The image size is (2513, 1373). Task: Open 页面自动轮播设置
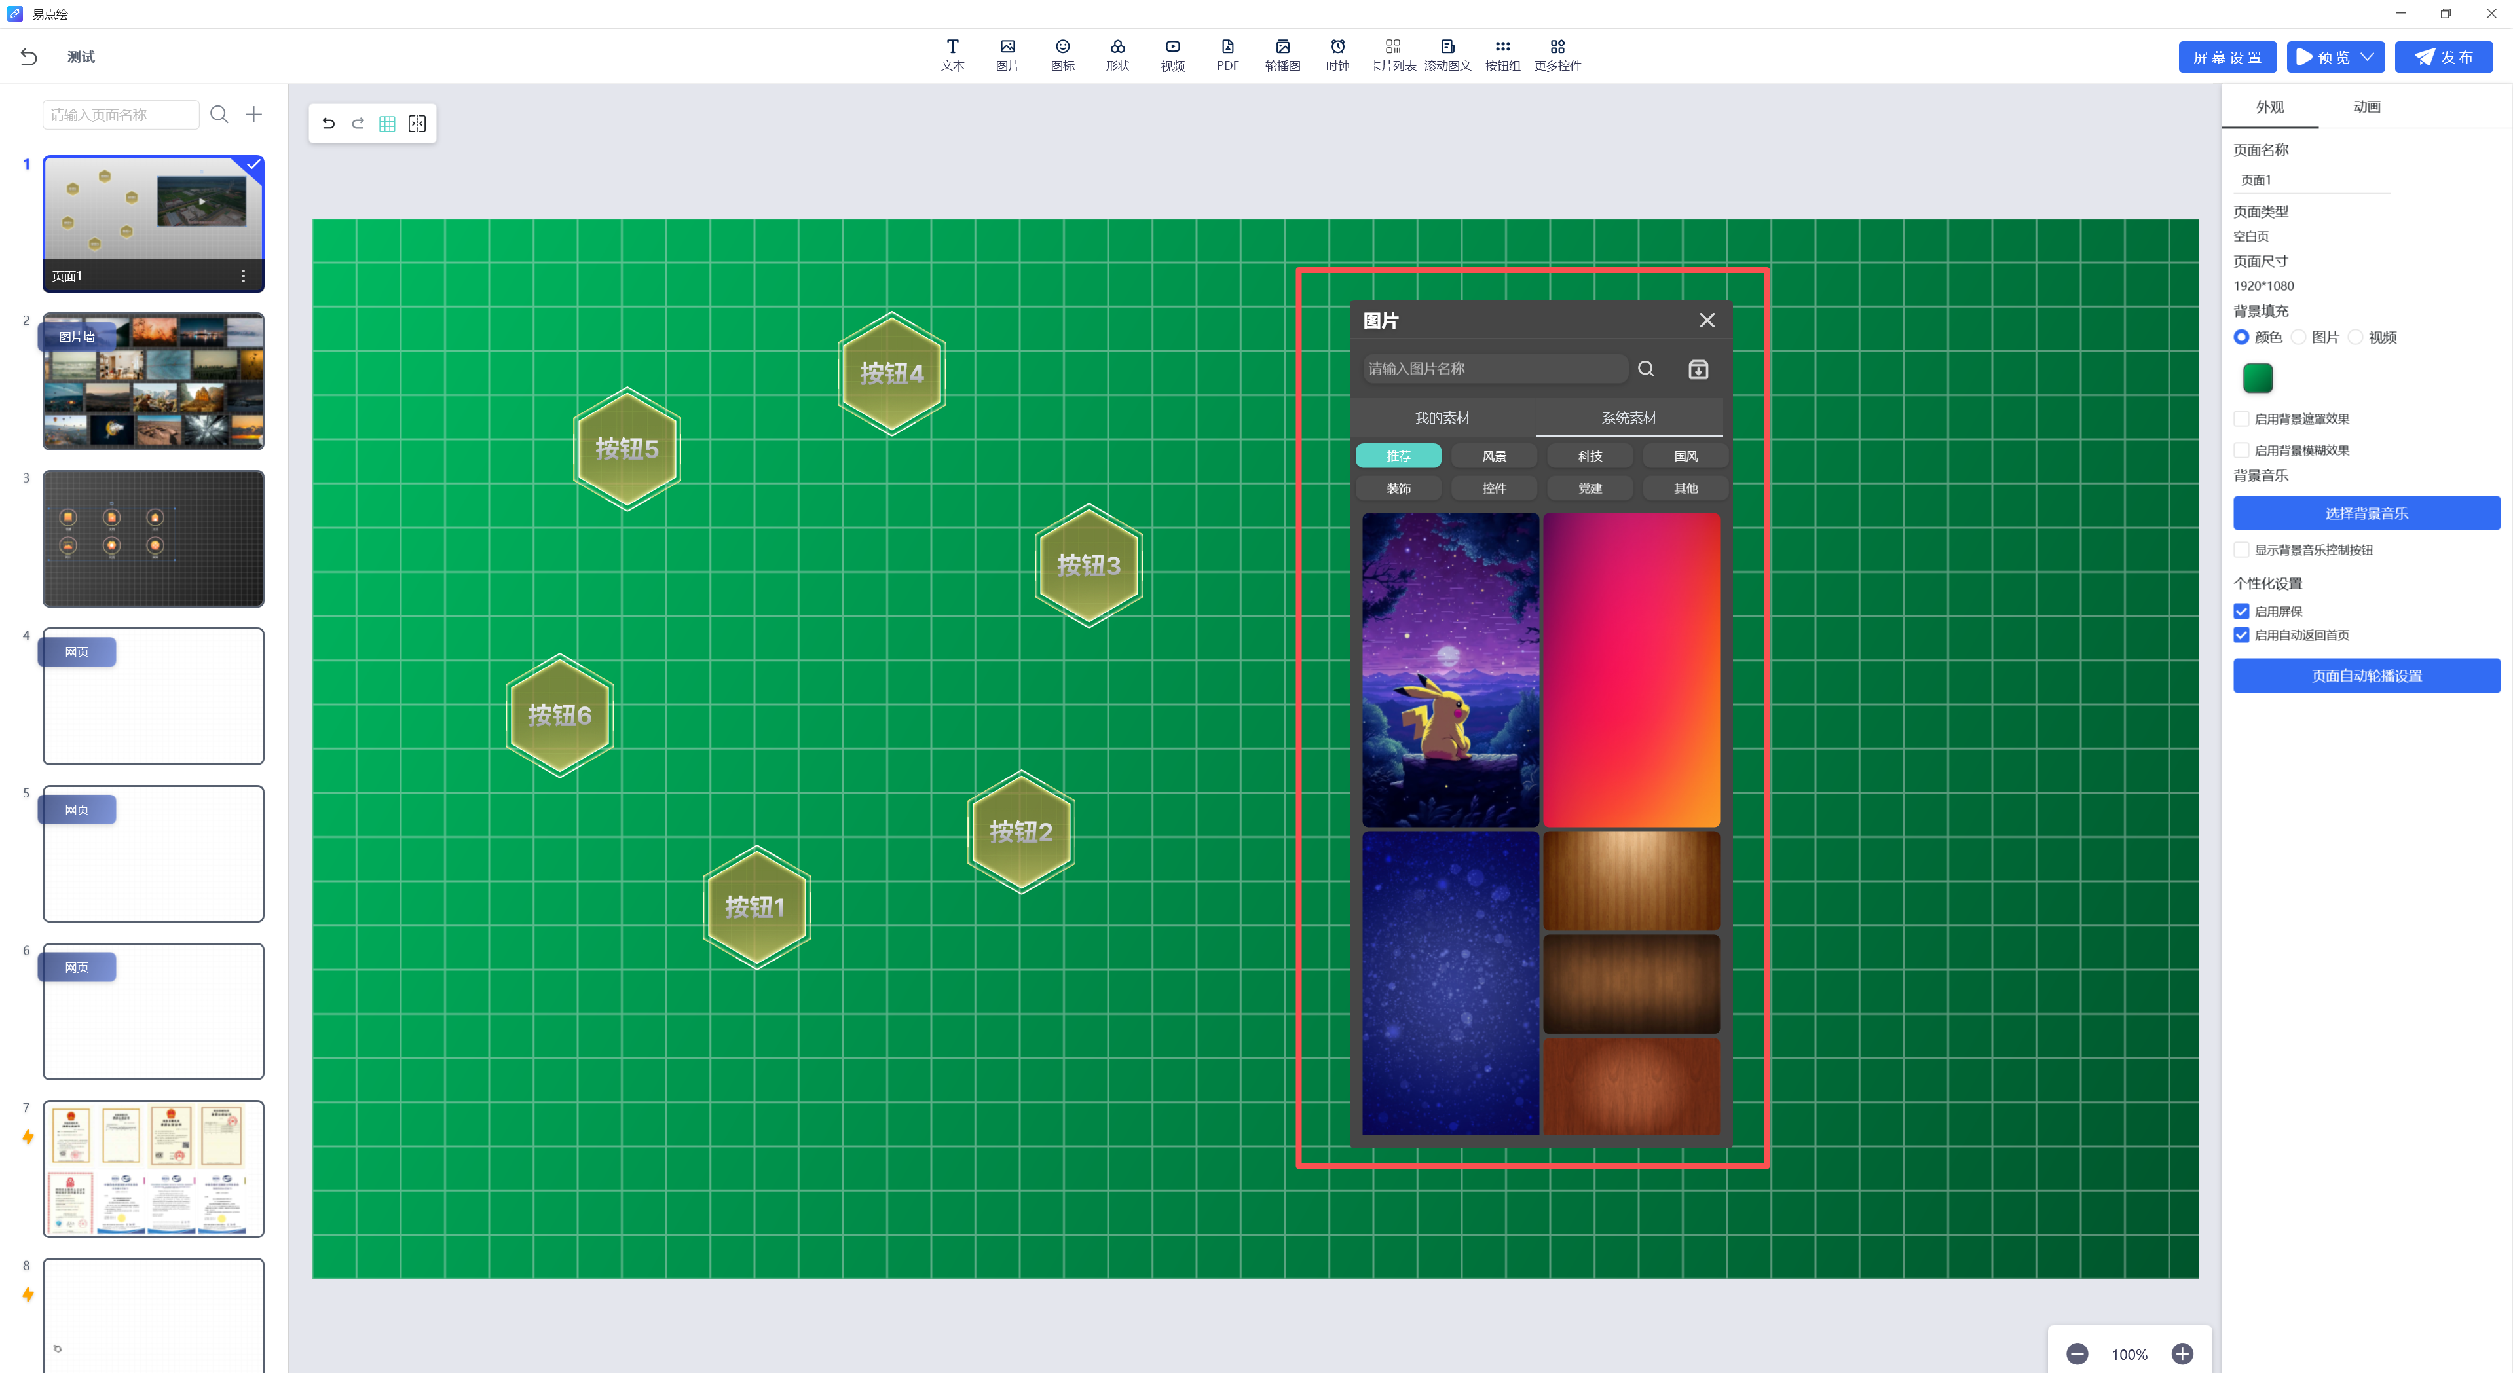click(2366, 676)
